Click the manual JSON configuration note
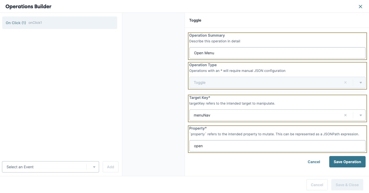The height and width of the screenshot is (193, 369). point(237,71)
